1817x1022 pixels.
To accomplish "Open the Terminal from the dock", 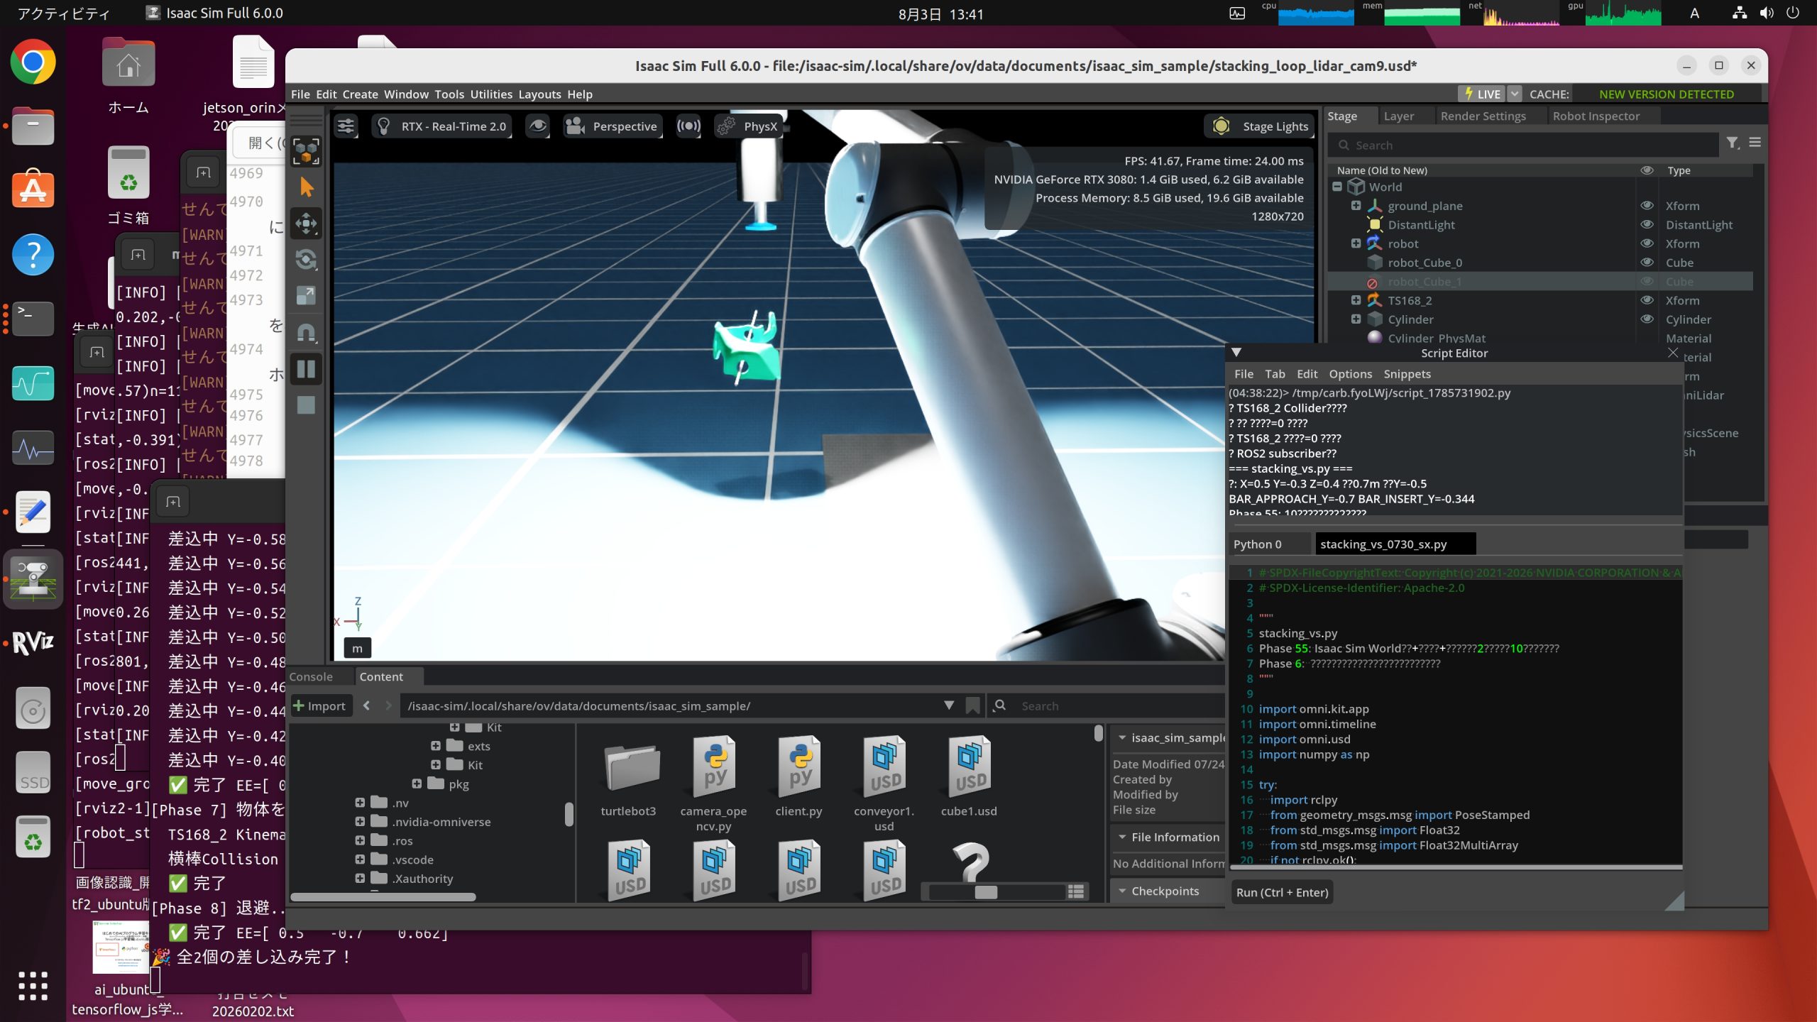I will point(33,319).
